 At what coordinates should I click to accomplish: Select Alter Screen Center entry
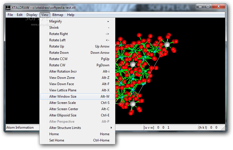(x=77, y=109)
